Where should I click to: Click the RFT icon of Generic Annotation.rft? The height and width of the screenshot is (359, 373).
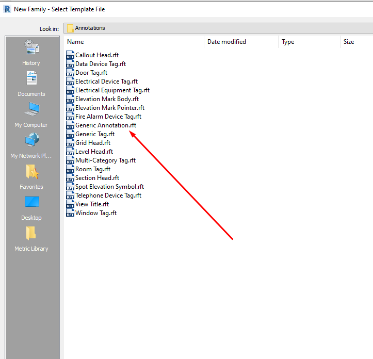(x=70, y=125)
